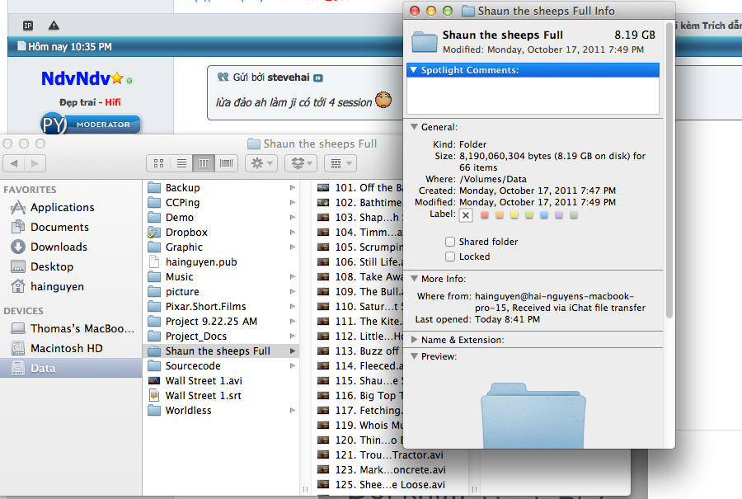This screenshot has width=742, height=499.
Task: Click the IP icon in forum post
Action: (28, 26)
